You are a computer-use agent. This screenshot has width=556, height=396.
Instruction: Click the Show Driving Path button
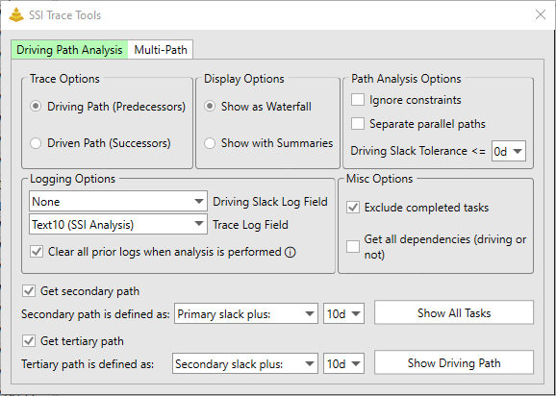[454, 362]
